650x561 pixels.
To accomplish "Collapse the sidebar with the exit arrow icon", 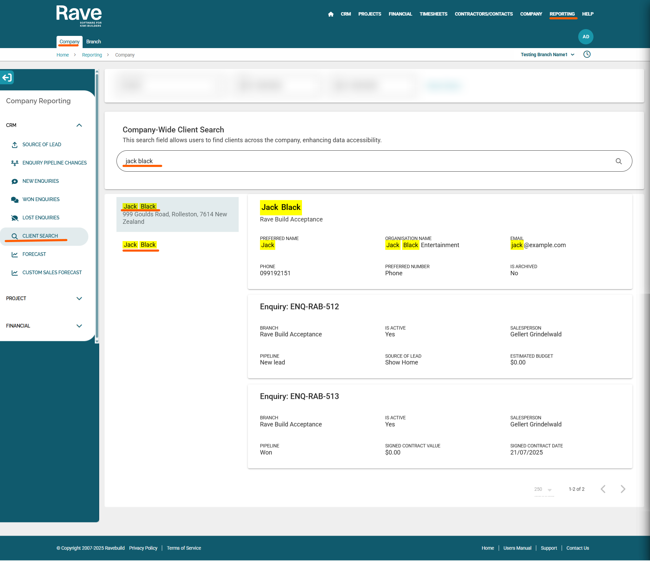I will click(x=7, y=78).
